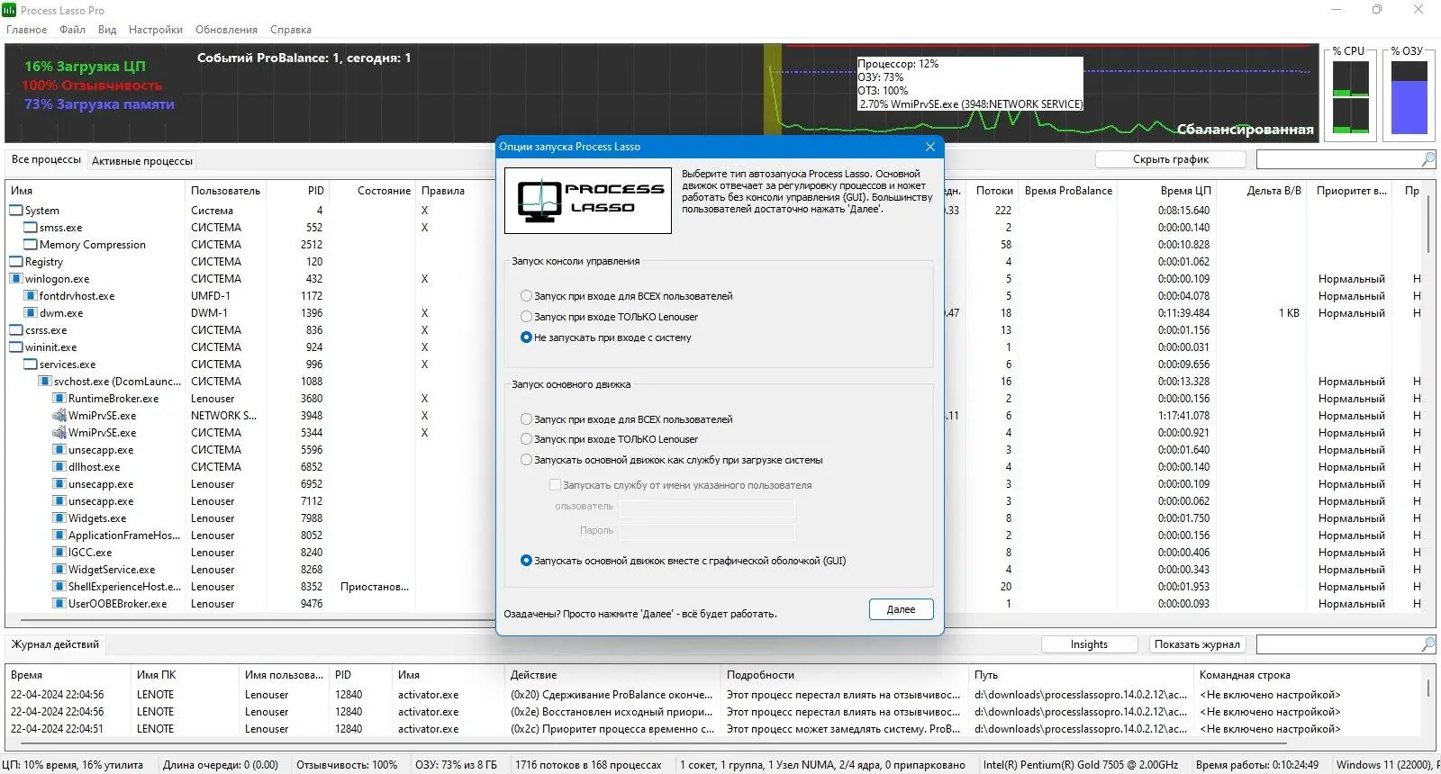Click the unsecapp.exe icon with PID 5596
Screen dimensions: 1441x774
coord(59,450)
